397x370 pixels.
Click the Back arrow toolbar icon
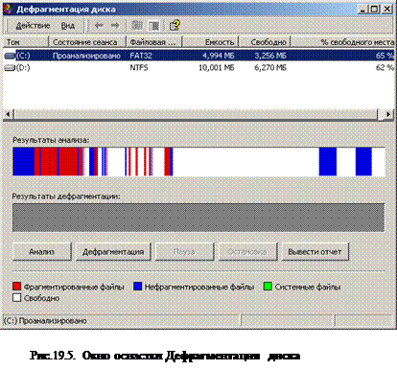99,26
